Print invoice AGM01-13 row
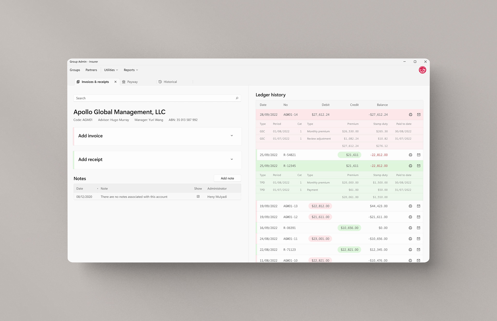This screenshot has height=321, width=497. coord(410,206)
